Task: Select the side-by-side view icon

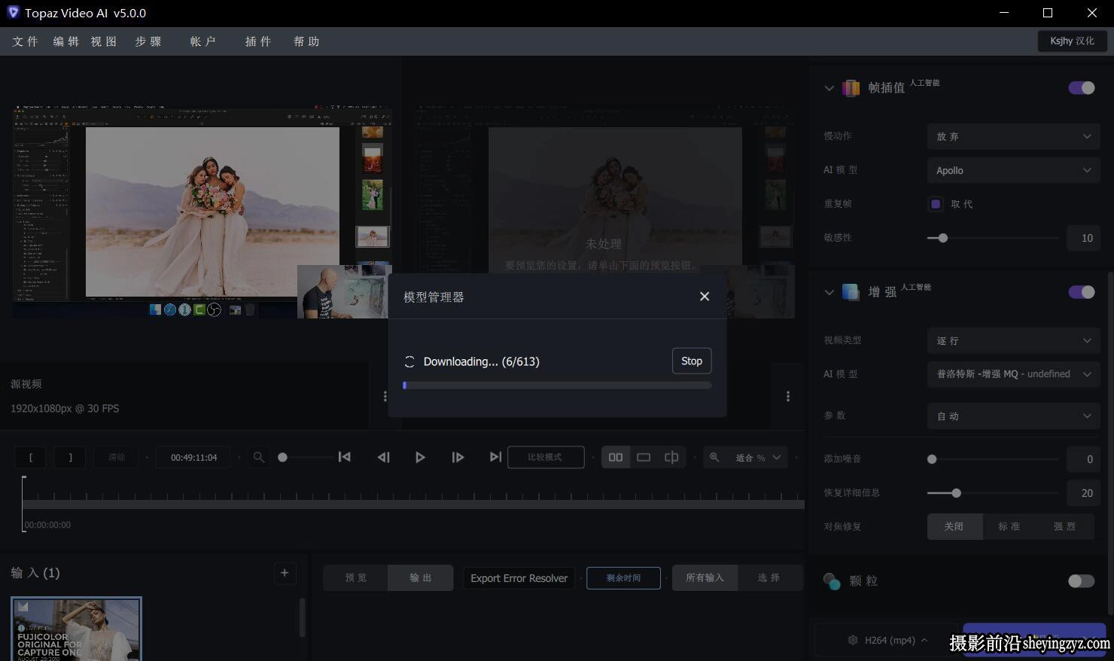Action: pyautogui.click(x=616, y=457)
